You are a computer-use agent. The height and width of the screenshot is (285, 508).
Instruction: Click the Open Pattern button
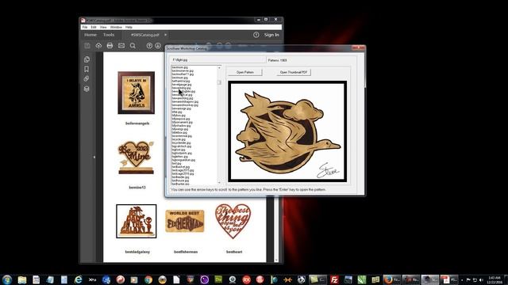point(245,72)
